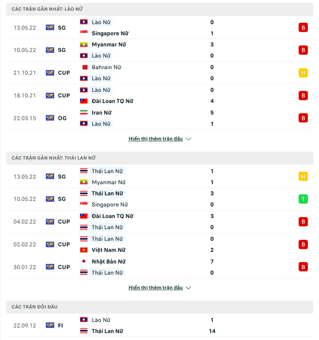This screenshot has height=340, width=319.
Task: Click the green T badge for Thái Lan vs Singapore
Action: [303, 199]
